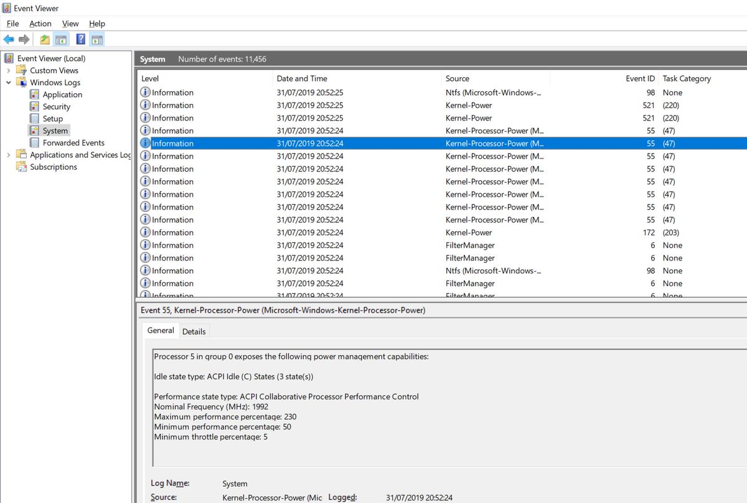Screen dimensions: 747x503
Task: Click the Back arrow toolbar icon
Action: (x=9, y=40)
